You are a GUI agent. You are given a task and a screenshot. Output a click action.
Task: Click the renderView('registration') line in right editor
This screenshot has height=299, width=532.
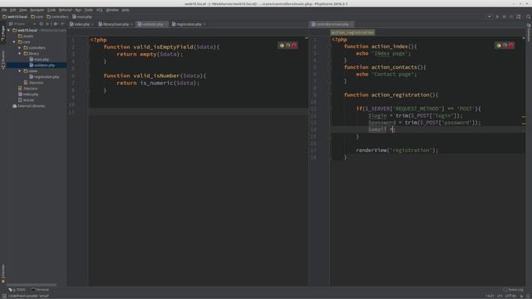[x=397, y=150]
